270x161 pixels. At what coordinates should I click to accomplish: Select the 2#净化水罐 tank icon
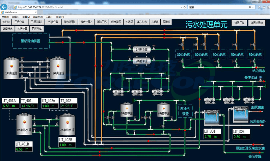click(x=67, y=125)
